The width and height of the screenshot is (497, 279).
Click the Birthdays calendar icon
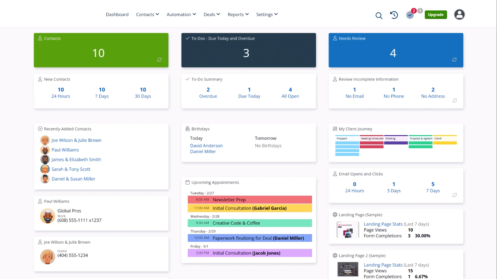click(188, 129)
